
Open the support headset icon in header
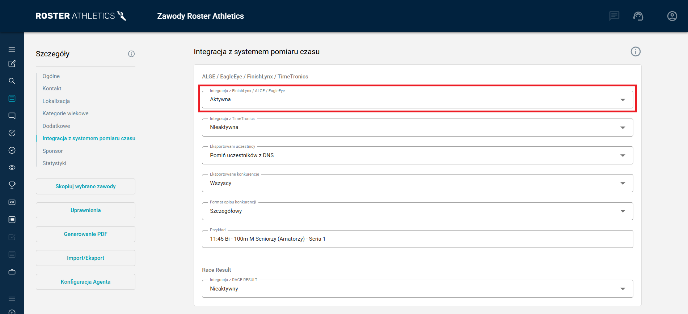tap(638, 16)
